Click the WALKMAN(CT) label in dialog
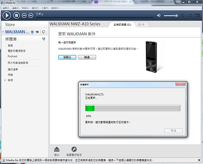 coord(94,94)
